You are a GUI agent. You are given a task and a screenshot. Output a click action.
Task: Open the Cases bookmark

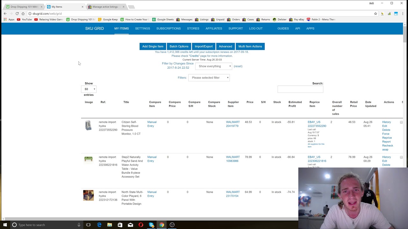click(248, 19)
